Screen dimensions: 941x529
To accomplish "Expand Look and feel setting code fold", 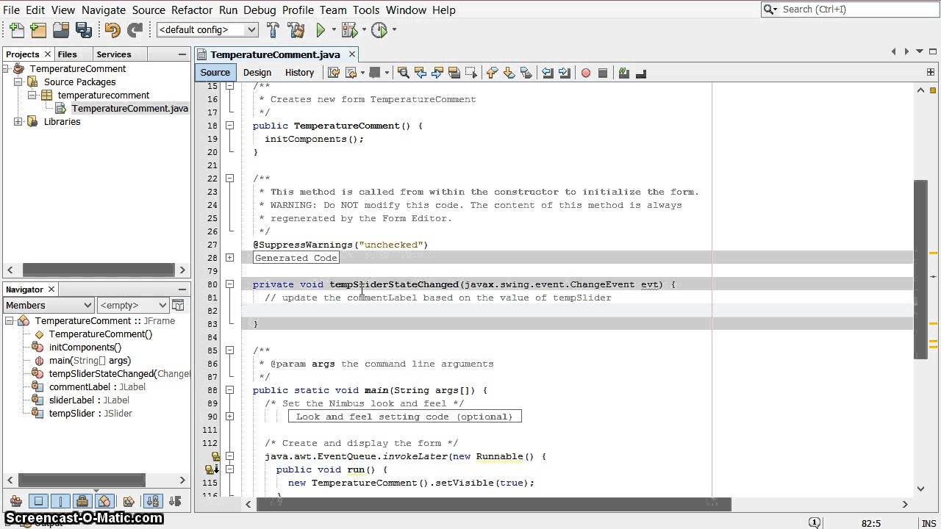I will coord(229,417).
